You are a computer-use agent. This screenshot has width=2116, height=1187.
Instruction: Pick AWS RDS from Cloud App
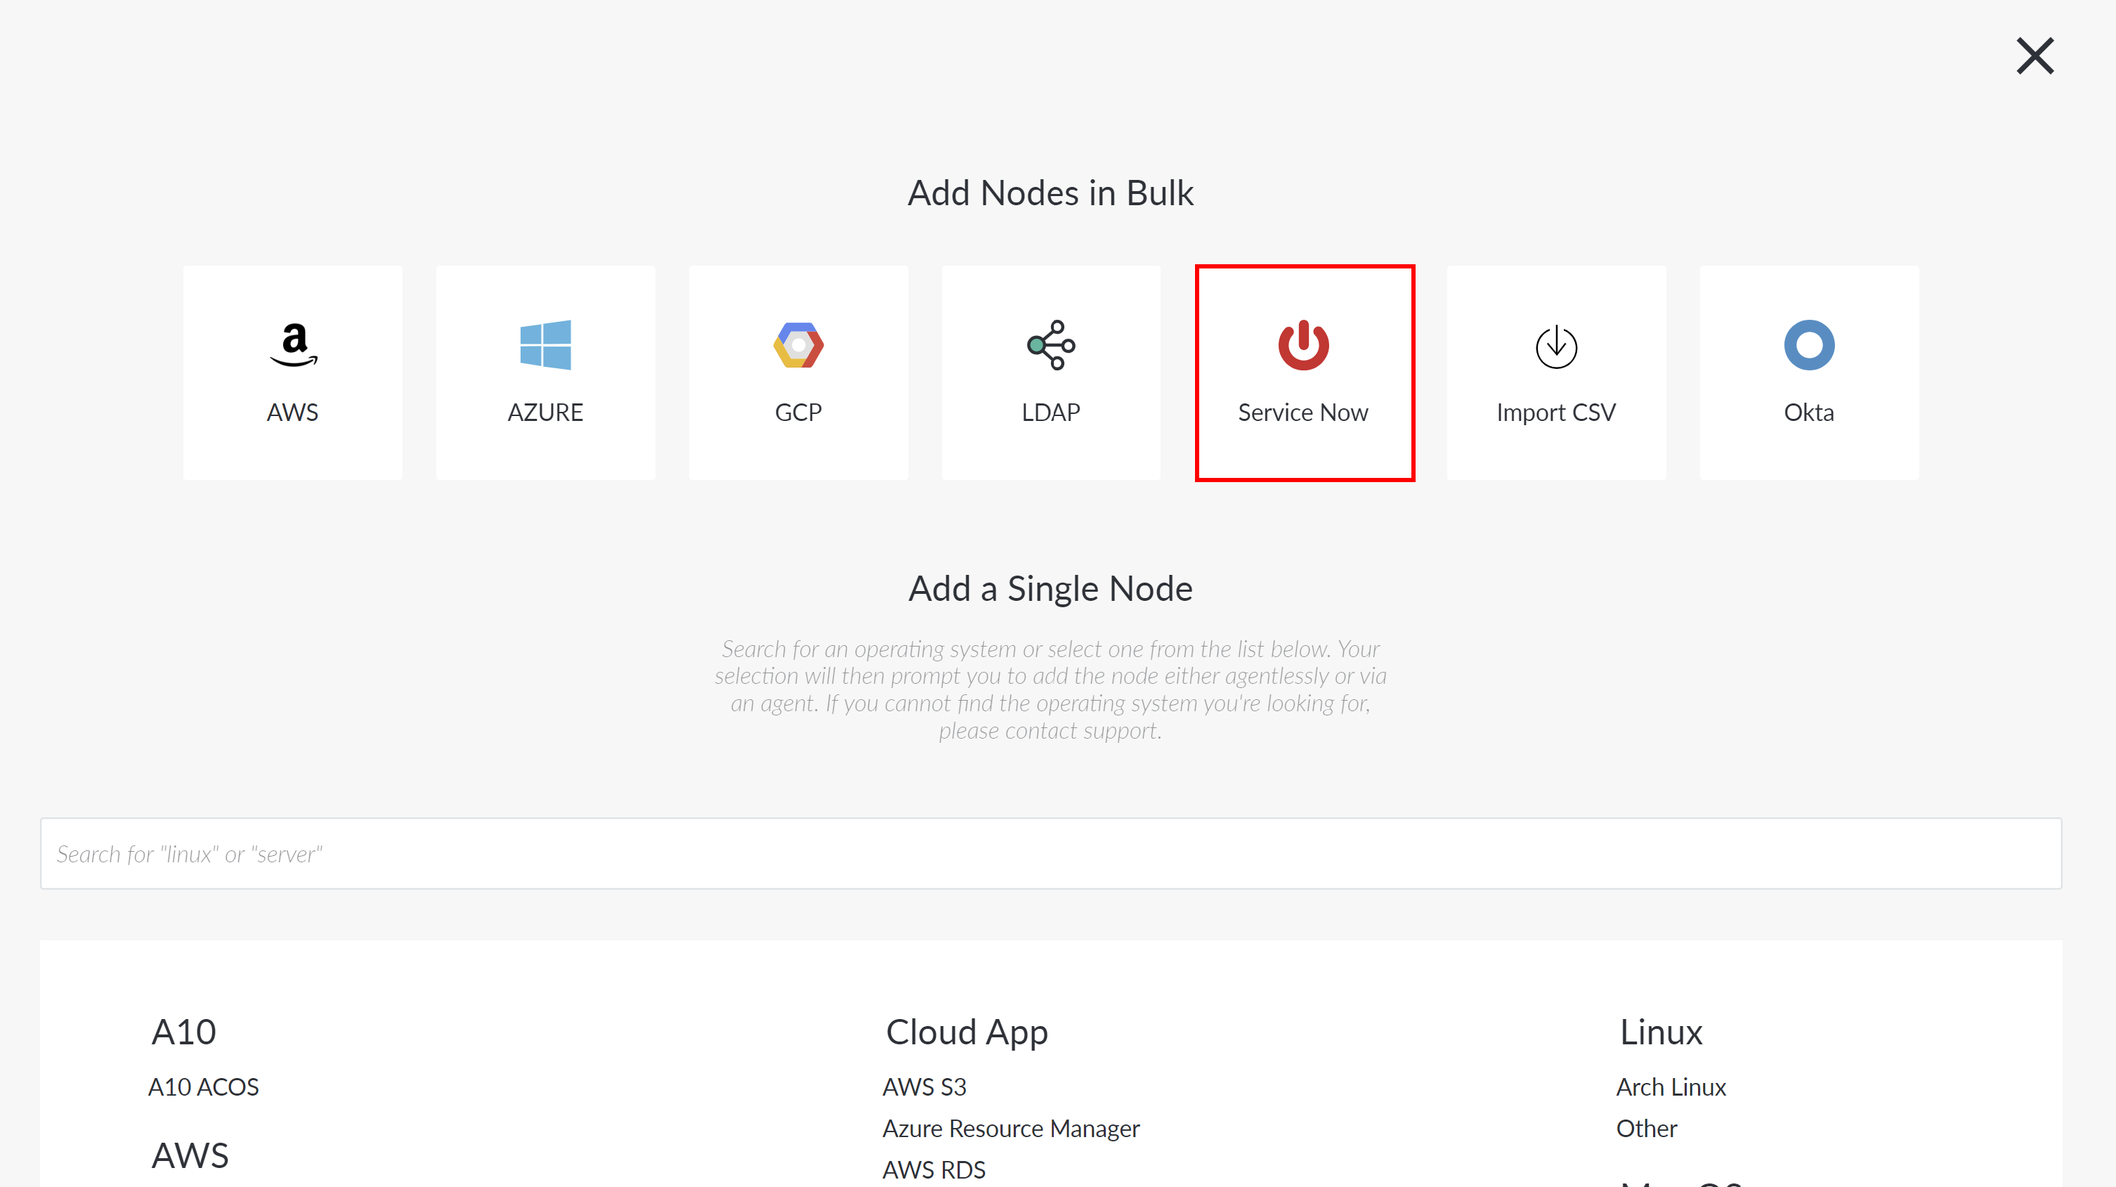(x=934, y=1169)
